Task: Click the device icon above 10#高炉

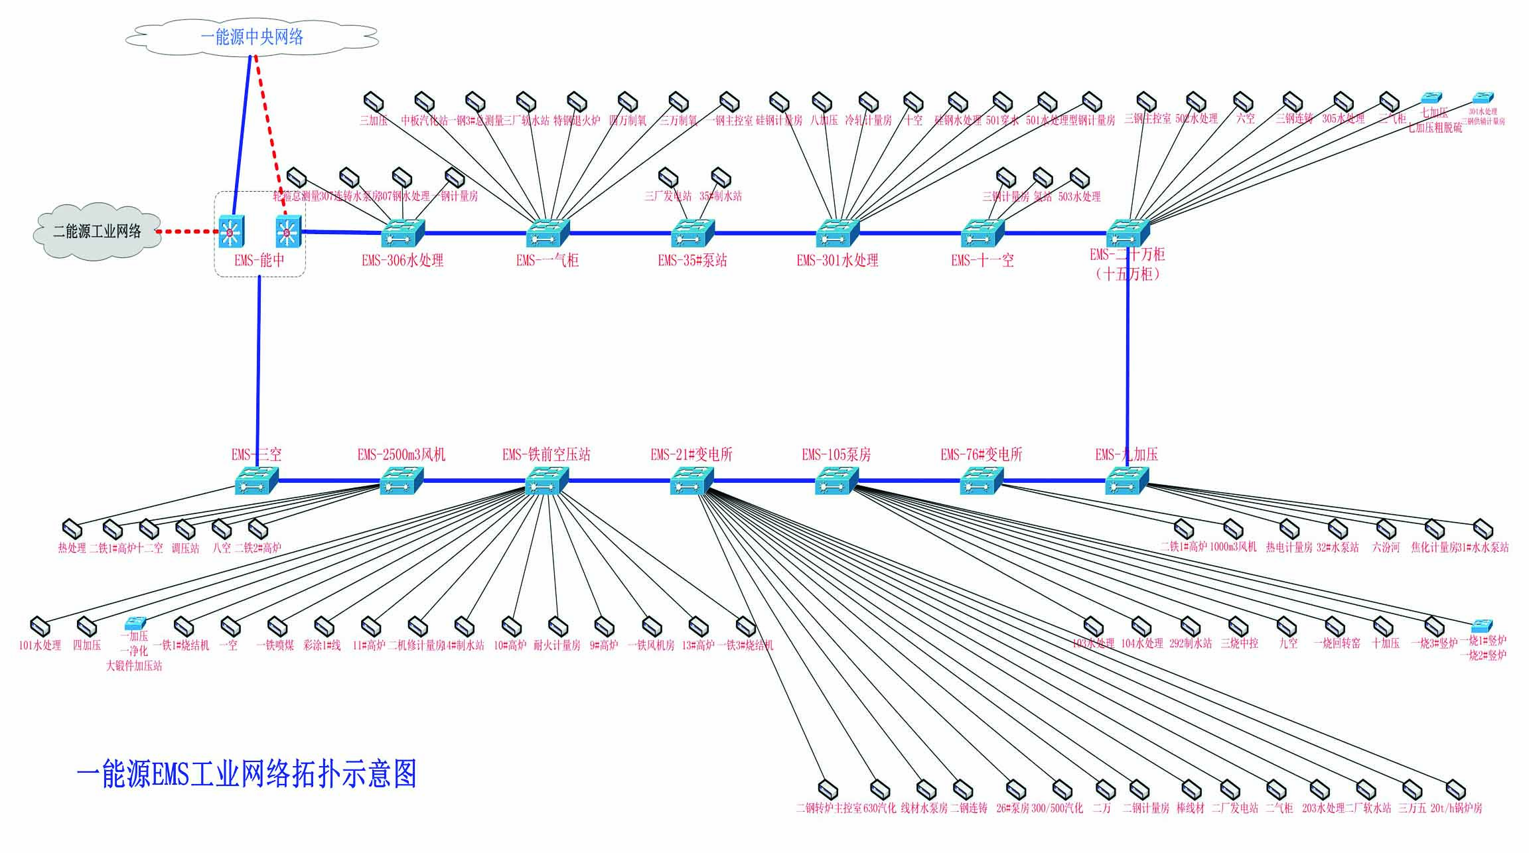Action: pos(512,627)
